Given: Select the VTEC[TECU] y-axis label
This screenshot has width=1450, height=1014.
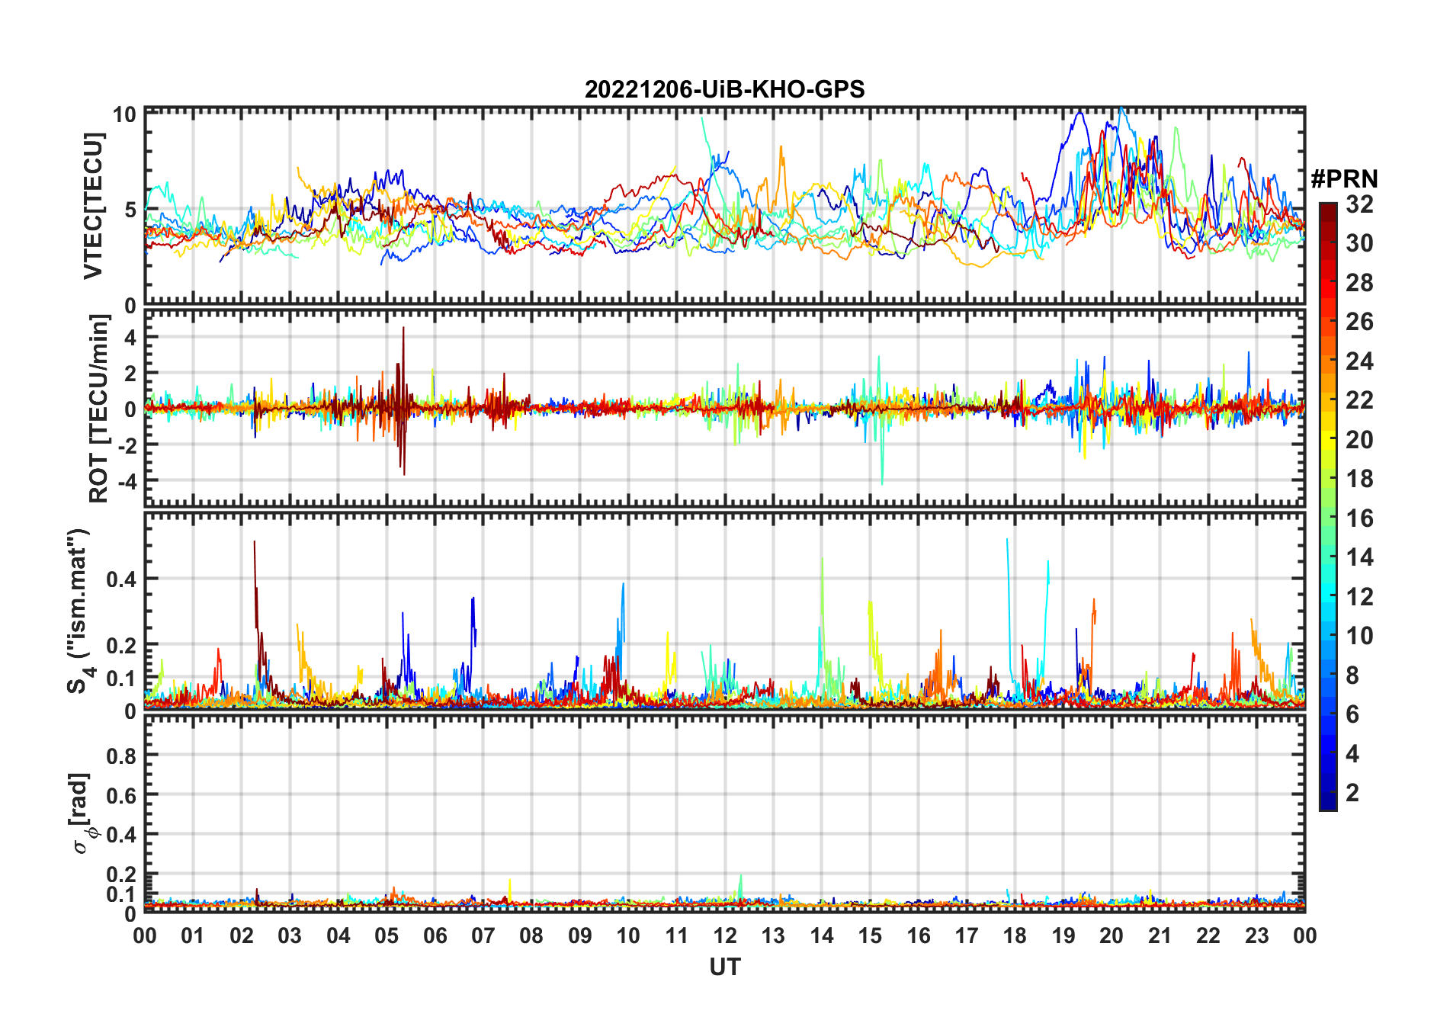Looking at the screenshot, I should (93, 206).
